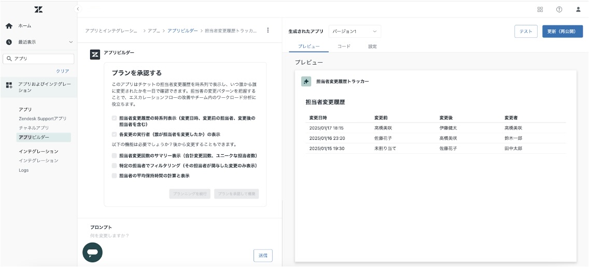Open the products grid icon
Screen dimensions: 589x267
(540, 9)
